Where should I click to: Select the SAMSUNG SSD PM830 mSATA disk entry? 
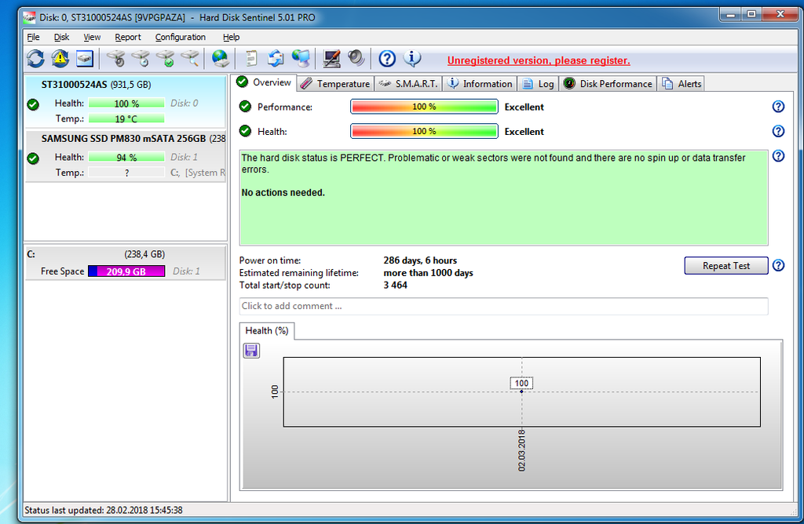coord(125,156)
